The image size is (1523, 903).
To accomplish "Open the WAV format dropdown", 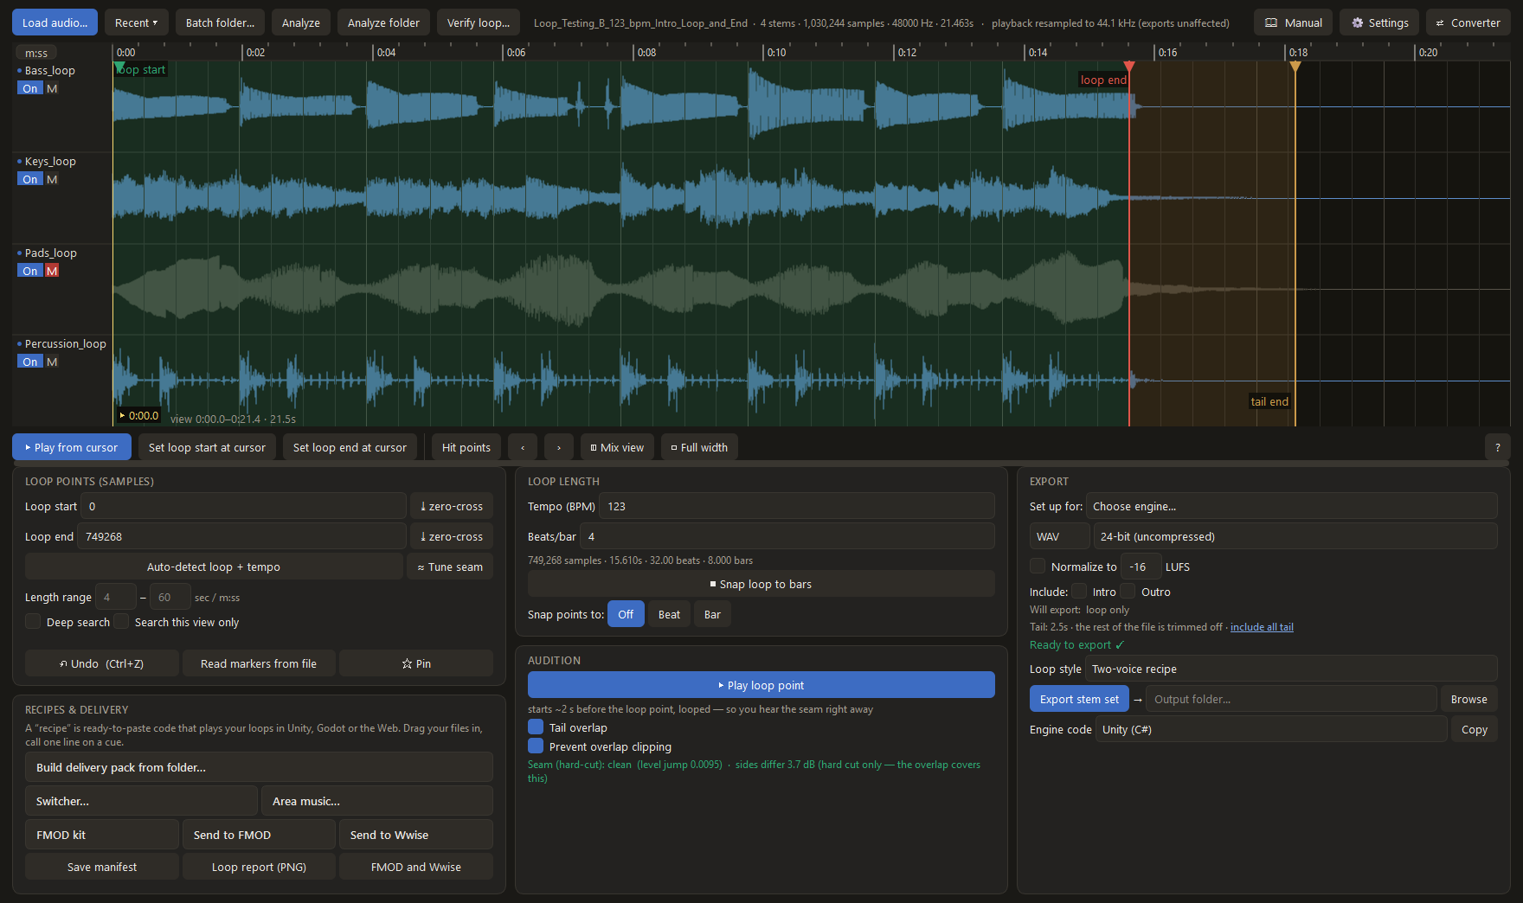I will pyautogui.click(x=1059, y=536).
